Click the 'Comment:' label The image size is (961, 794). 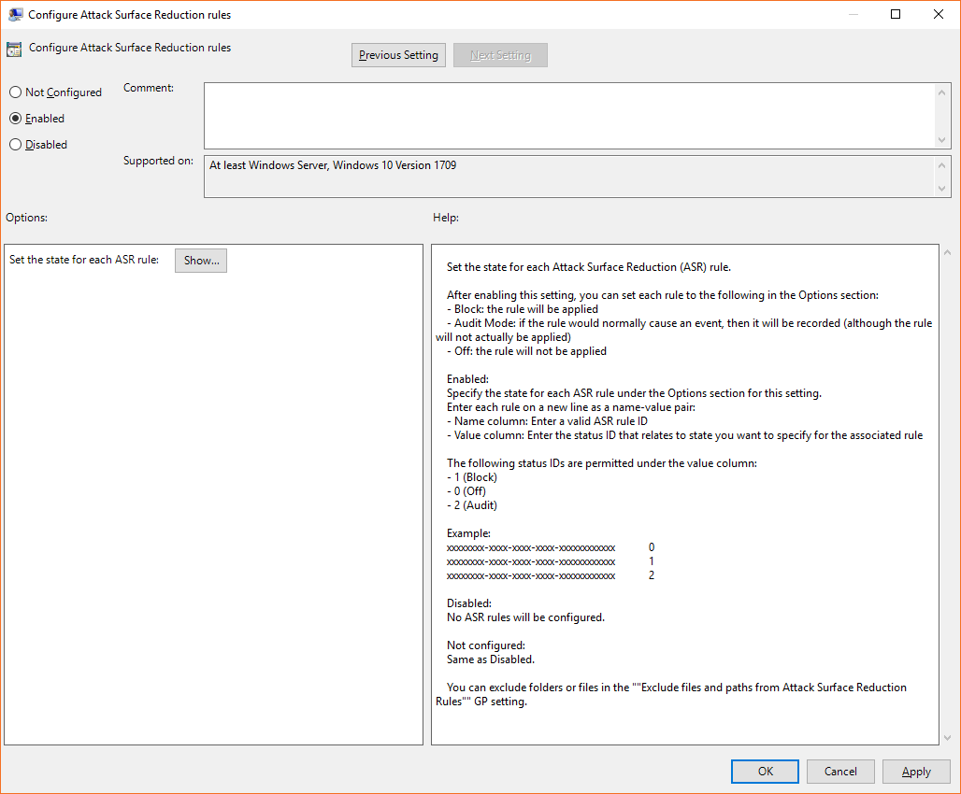149,88
